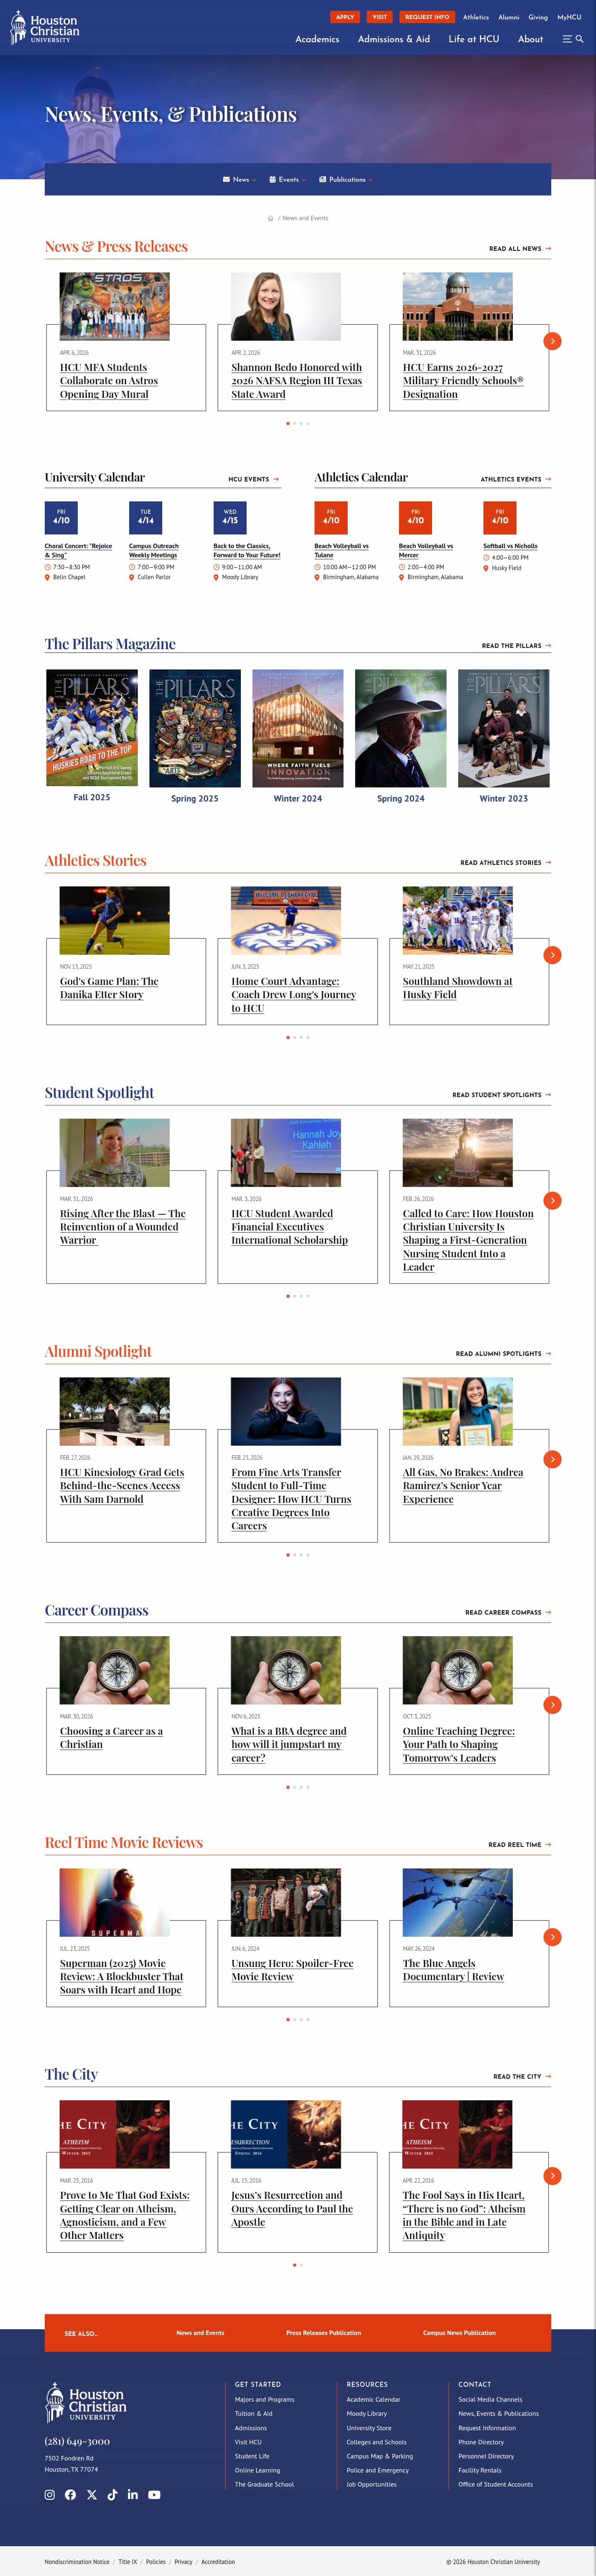Screen dimensions: 596x2576
Task: Open Moody Library footer link
Action: [367, 2414]
